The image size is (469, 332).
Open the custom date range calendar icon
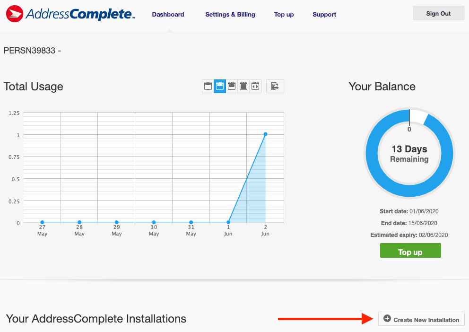(255, 86)
